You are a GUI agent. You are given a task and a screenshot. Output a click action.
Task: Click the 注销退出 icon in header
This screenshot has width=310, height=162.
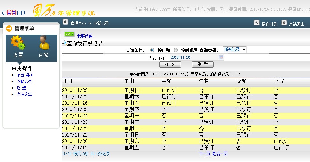[x=284, y=23]
